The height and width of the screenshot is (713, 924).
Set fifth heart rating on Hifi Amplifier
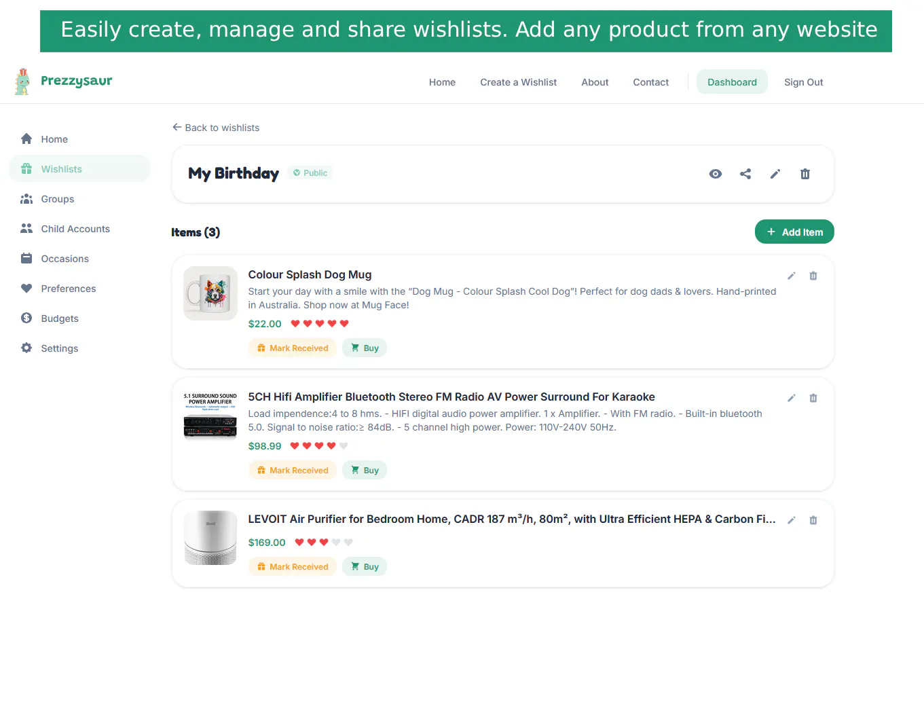tap(344, 446)
